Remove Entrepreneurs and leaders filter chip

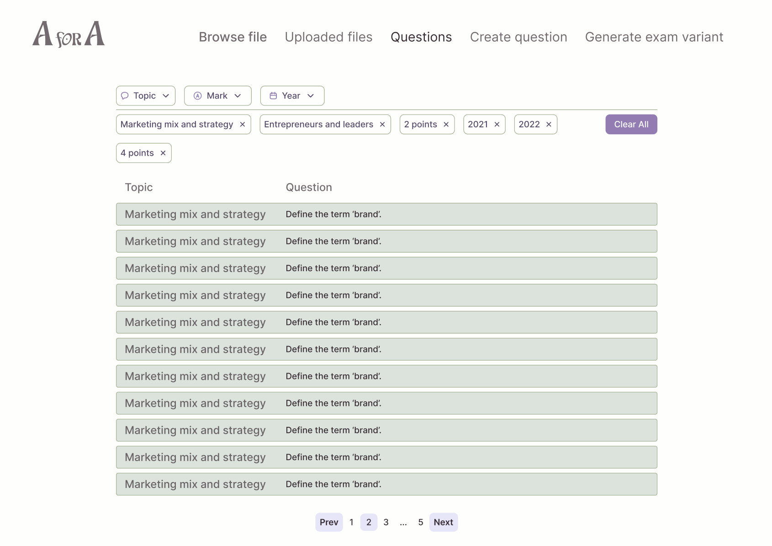[382, 125]
